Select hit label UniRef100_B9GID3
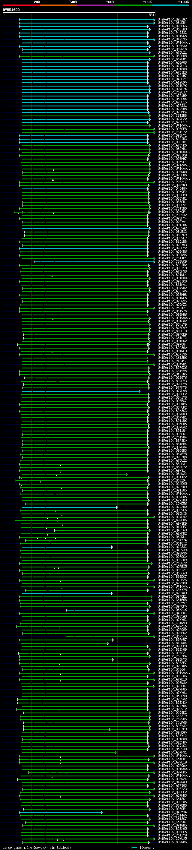The height and width of the screenshot is (850, 192). point(172,139)
